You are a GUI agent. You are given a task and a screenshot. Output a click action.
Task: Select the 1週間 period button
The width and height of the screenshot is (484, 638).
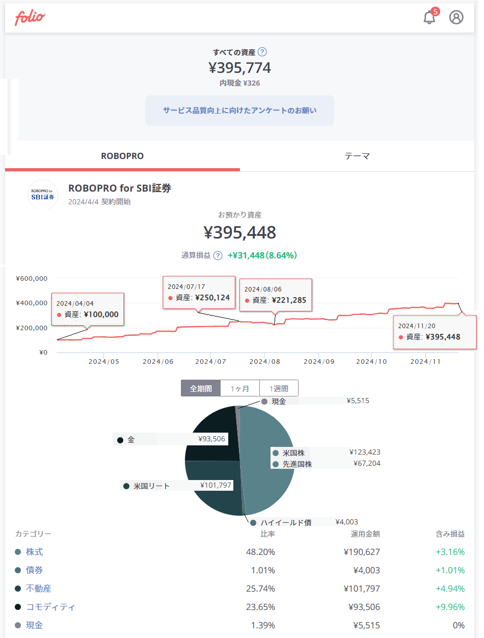pos(279,388)
